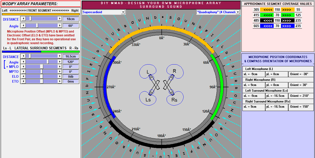Increase lateral surround DISTANCE with right arrow
315x158 pixels.
click(60, 56)
